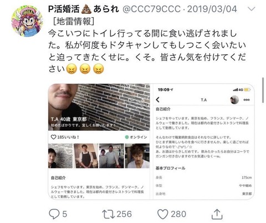
Task: Click the heart next to 185いいね
Action: click(x=53, y=137)
